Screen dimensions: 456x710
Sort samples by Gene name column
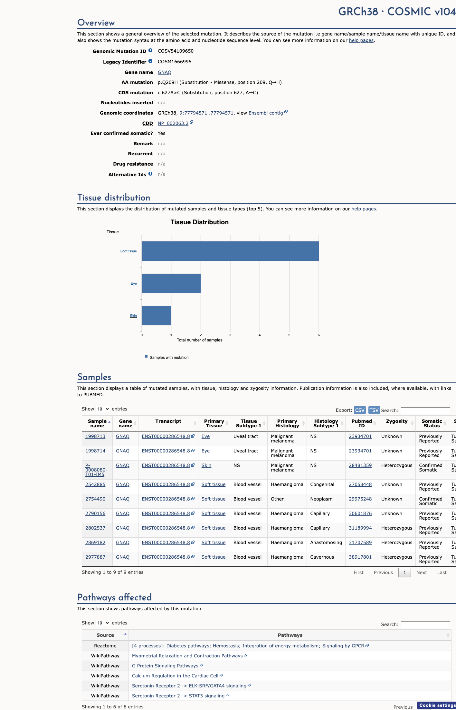[x=125, y=423]
